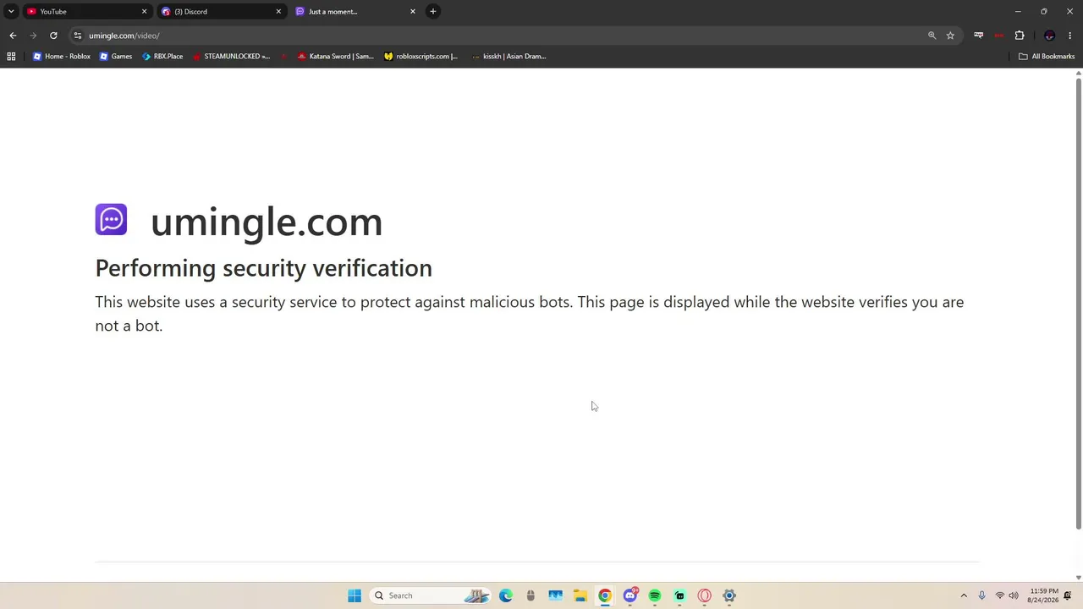Image resolution: width=1083 pixels, height=609 pixels.
Task: Switch to the (3) Discord tab
Action: pos(220,11)
